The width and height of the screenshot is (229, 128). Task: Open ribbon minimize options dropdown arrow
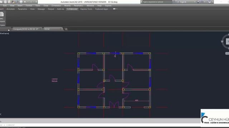[117, 9]
